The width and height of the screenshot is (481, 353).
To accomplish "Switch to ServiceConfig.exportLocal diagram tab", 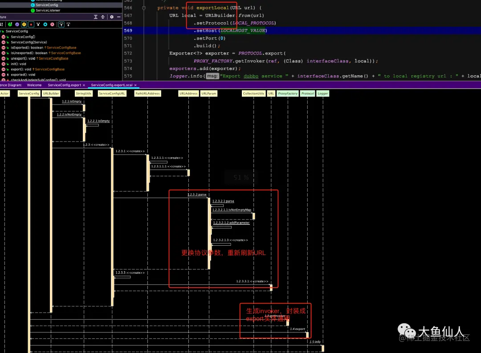I will [112, 85].
